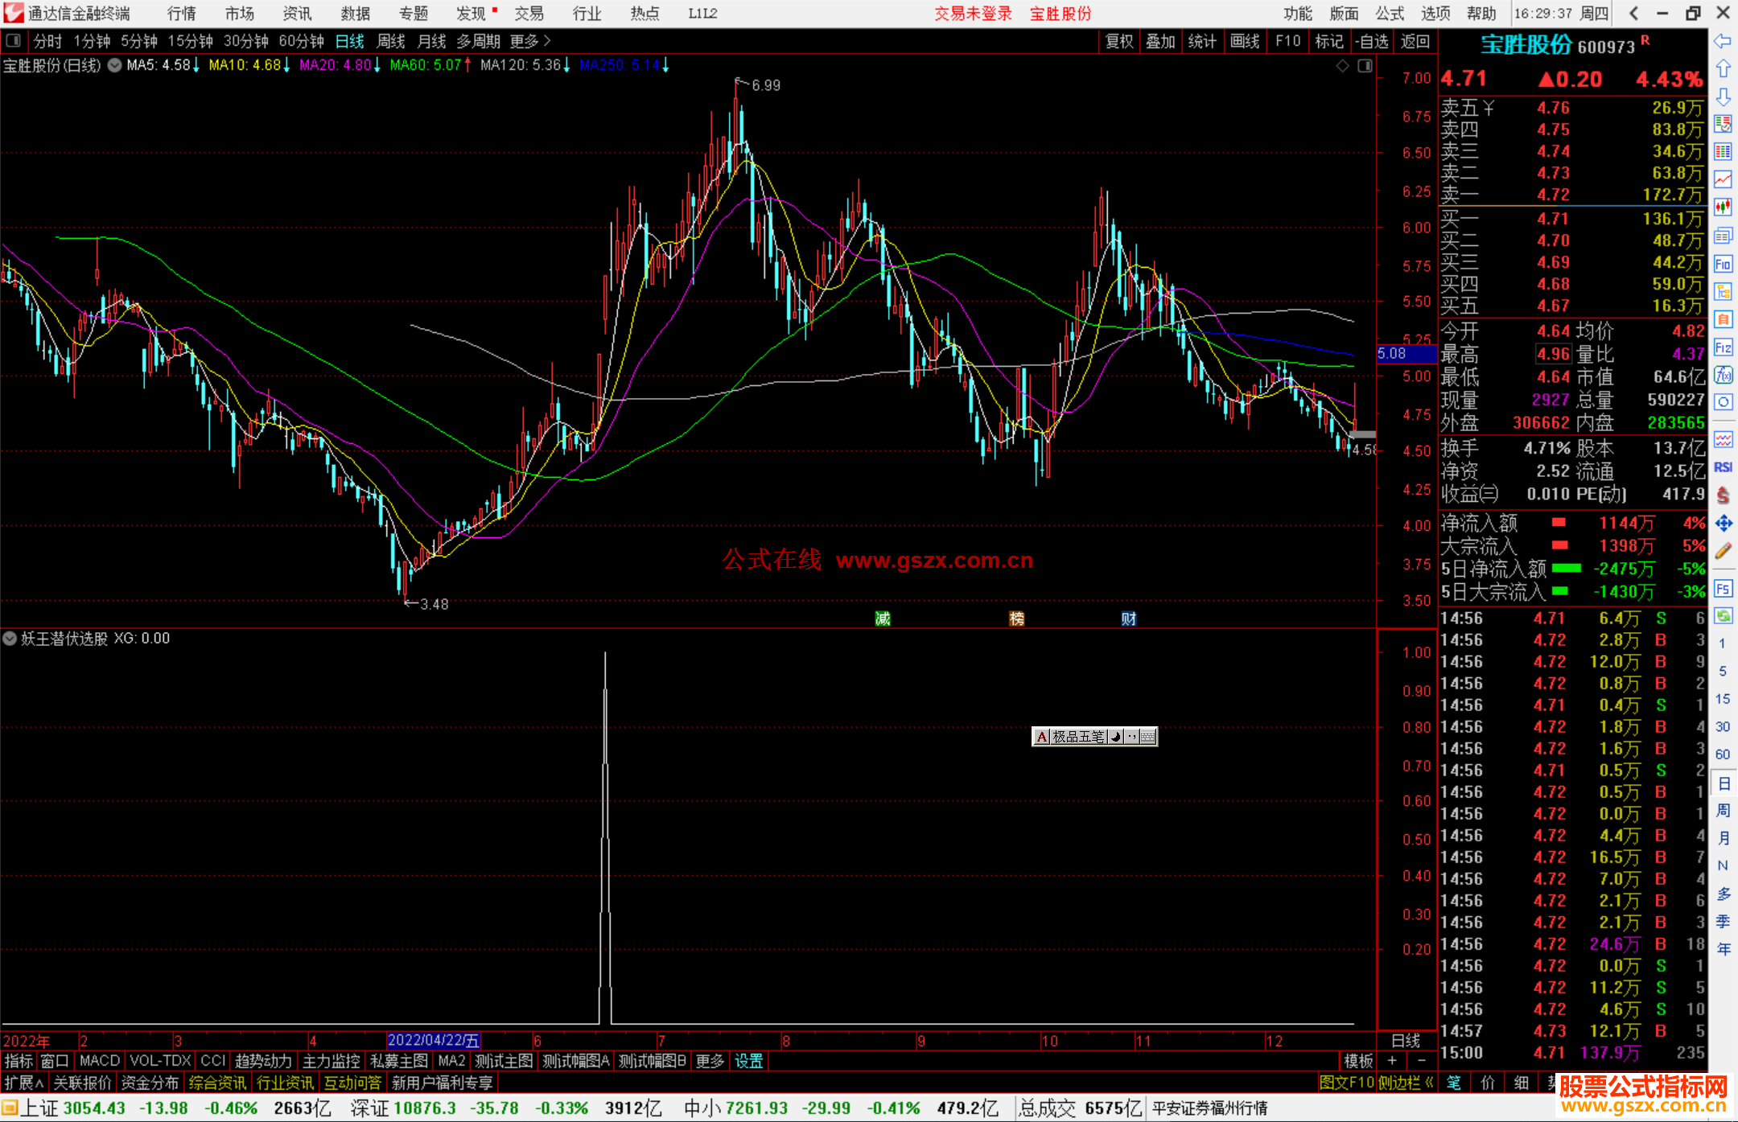Viewport: 1738px width, 1122px height.
Task: Toggle the round button beside 宝胜股份(日线) label
Action: click(x=115, y=65)
